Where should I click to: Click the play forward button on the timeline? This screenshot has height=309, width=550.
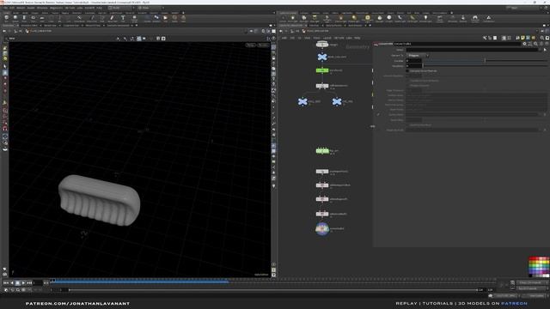pyautogui.click(x=23, y=282)
